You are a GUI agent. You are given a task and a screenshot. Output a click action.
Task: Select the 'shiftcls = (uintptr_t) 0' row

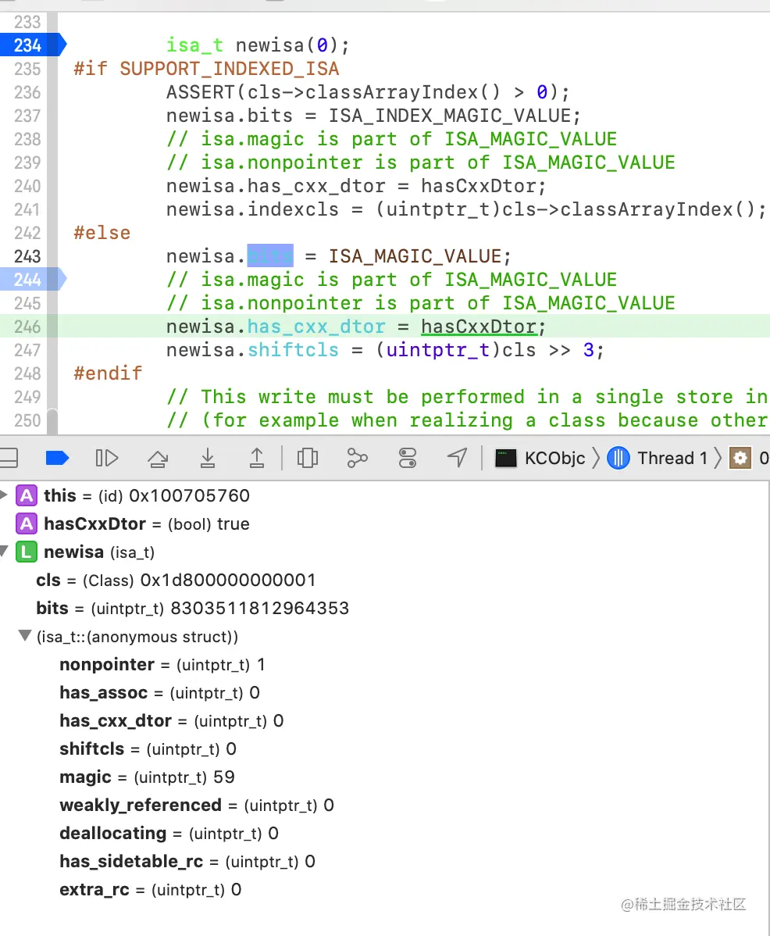148,748
